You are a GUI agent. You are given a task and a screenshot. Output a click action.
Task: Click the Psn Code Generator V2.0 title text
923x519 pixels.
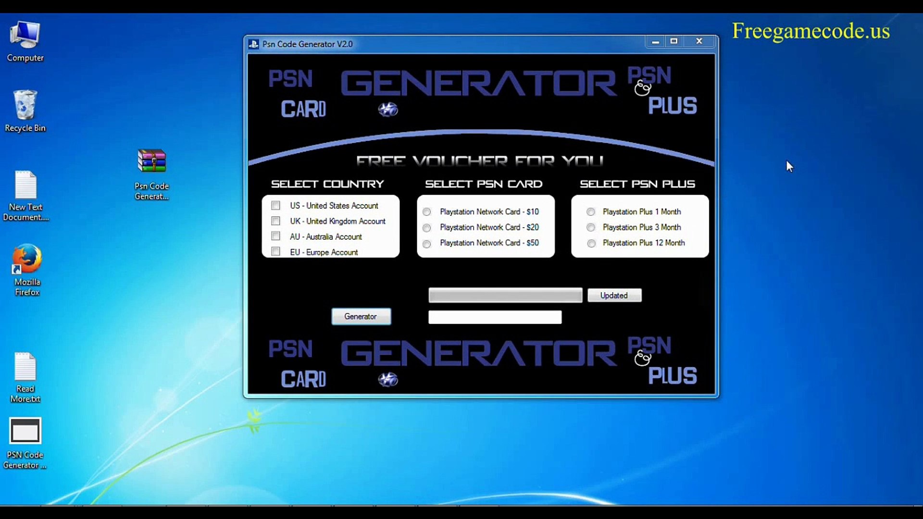point(307,44)
